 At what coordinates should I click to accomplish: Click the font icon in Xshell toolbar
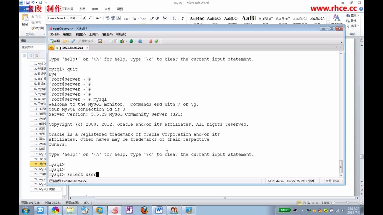(x=140, y=41)
